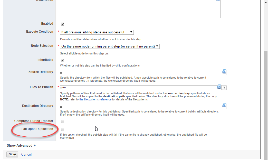Open script helper icon for Source Directory
Image resolution: width=268 pixels, height=160 pixels.
[224, 72]
